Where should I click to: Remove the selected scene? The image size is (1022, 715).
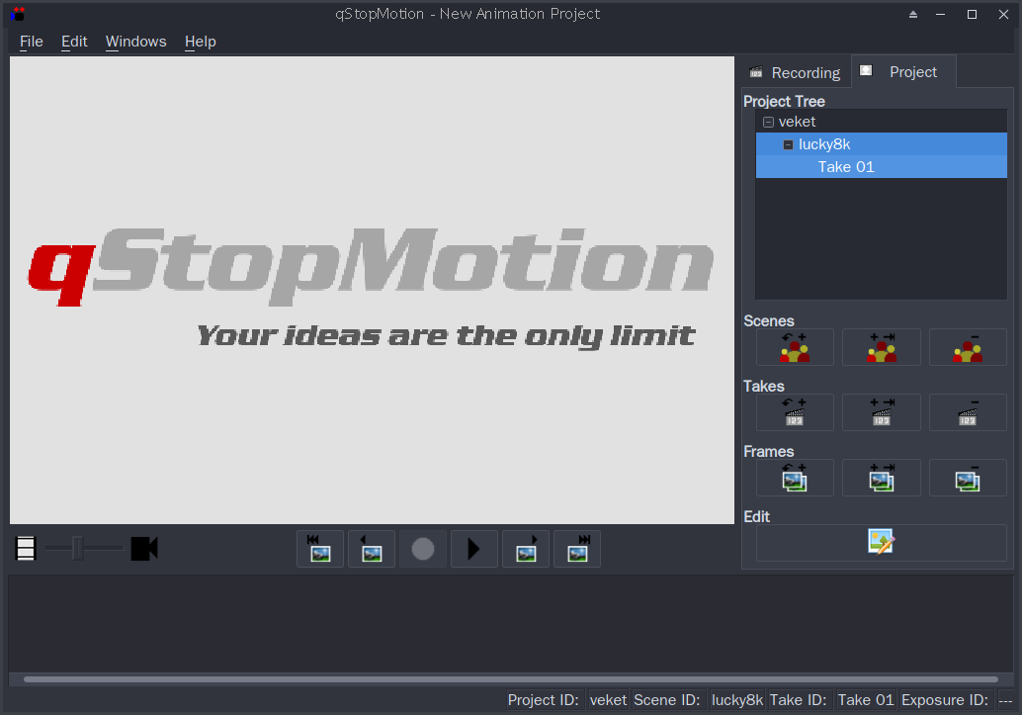968,347
